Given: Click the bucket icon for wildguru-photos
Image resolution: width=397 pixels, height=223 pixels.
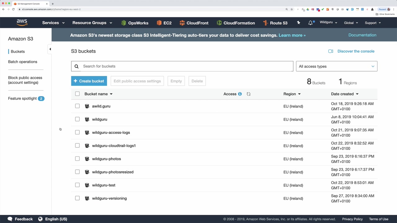Looking at the screenshot, I should [87, 159].
